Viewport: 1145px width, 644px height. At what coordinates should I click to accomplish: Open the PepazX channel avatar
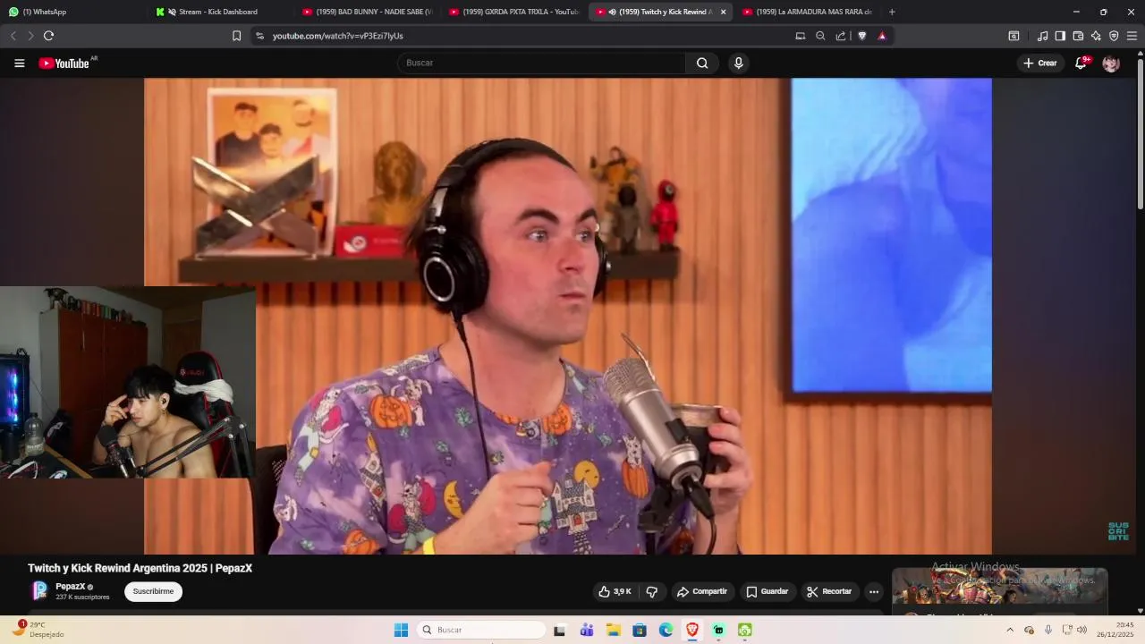coord(39,590)
